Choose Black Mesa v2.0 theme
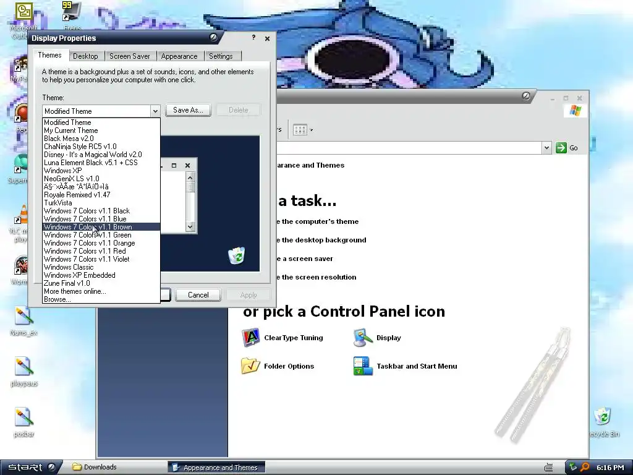Viewport: 633px width, 475px height. 101,139
